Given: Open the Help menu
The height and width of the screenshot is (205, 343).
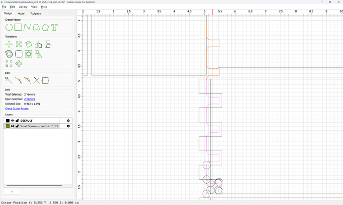Looking at the screenshot, I should pos(44,7).
